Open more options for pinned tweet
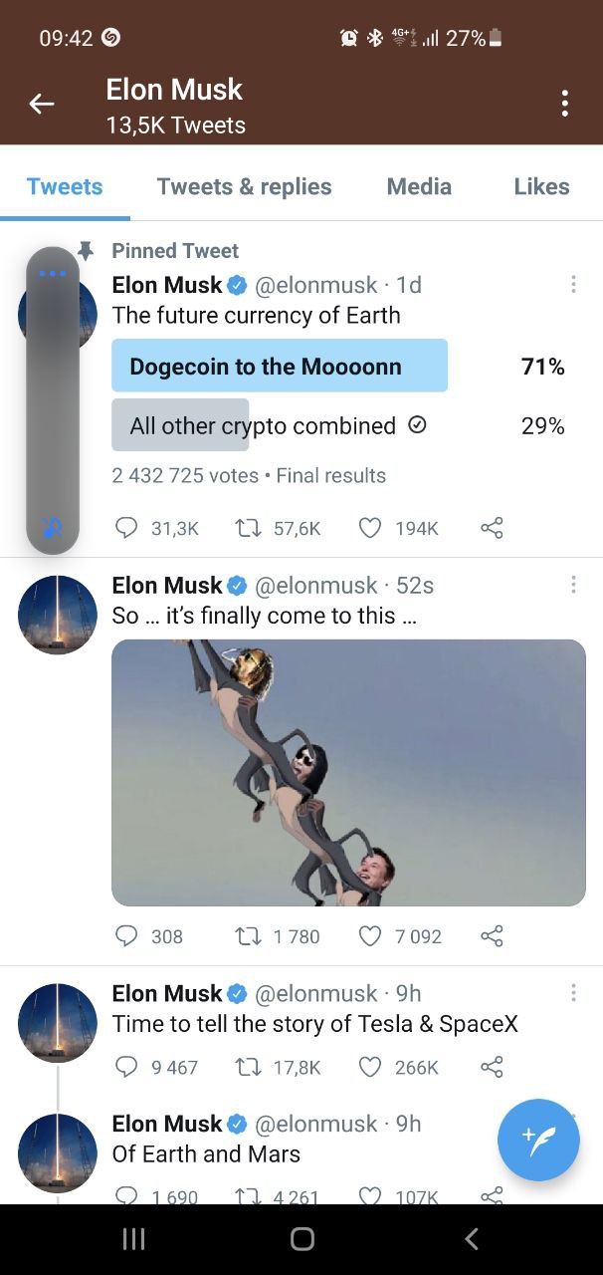The width and height of the screenshot is (603, 1275). 573,285
